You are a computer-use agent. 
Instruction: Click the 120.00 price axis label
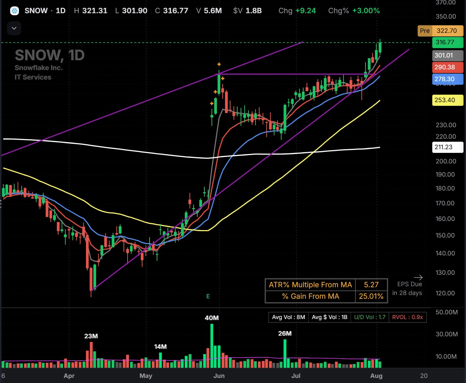[446, 293]
